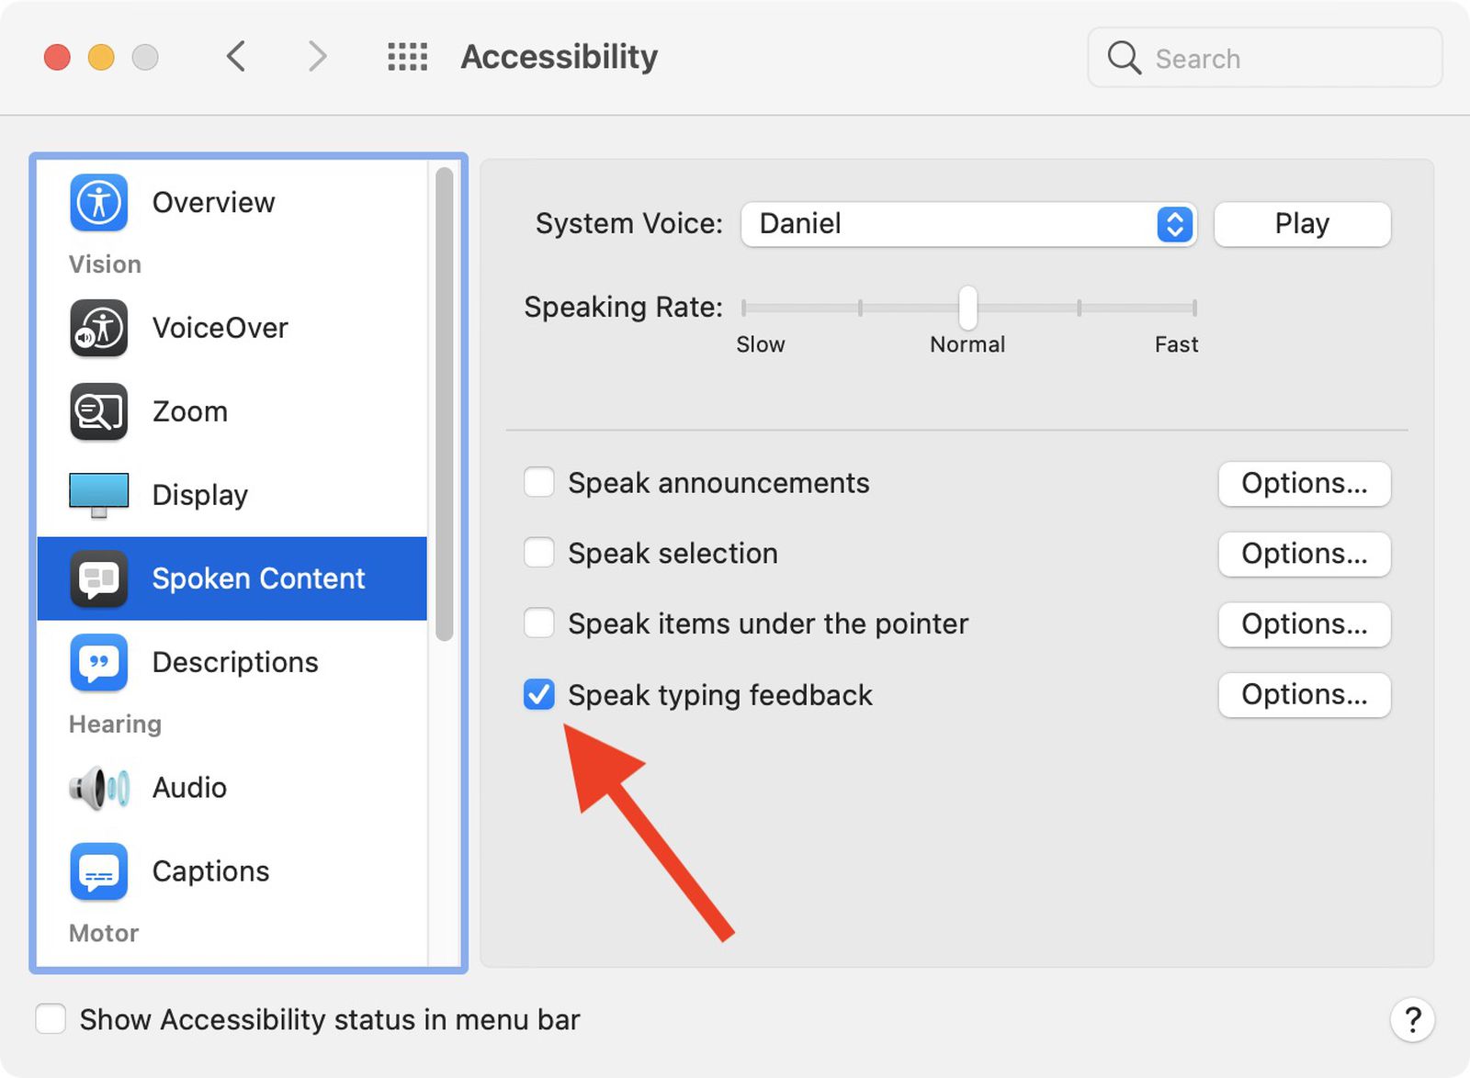1470x1078 pixels.
Task: Show all preferences grid icon
Action: pyautogui.click(x=407, y=57)
